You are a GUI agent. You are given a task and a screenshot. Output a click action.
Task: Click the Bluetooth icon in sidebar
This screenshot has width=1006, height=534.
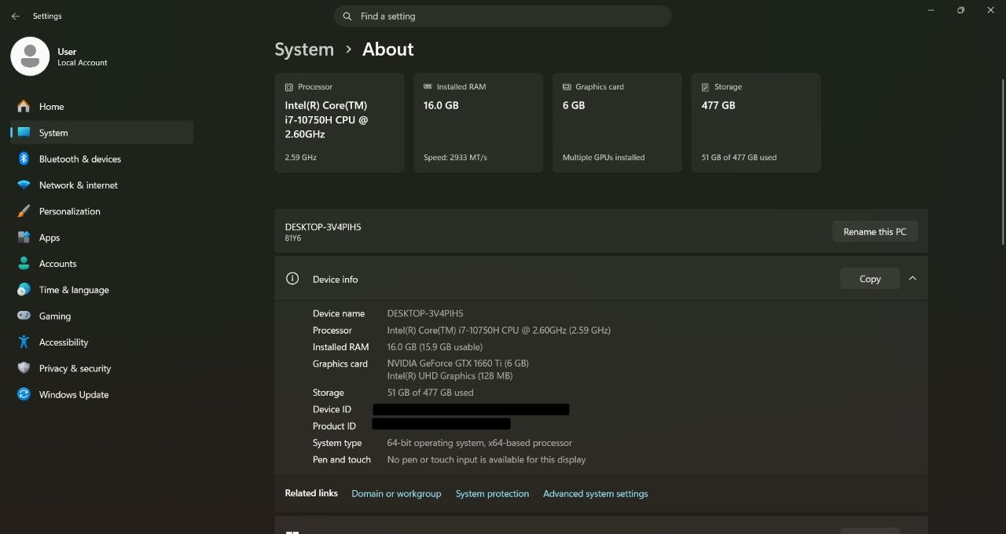tap(24, 159)
